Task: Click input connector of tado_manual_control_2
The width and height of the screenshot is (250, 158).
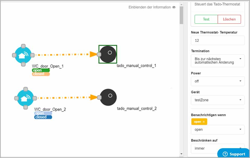Action: tap(99, 97)
